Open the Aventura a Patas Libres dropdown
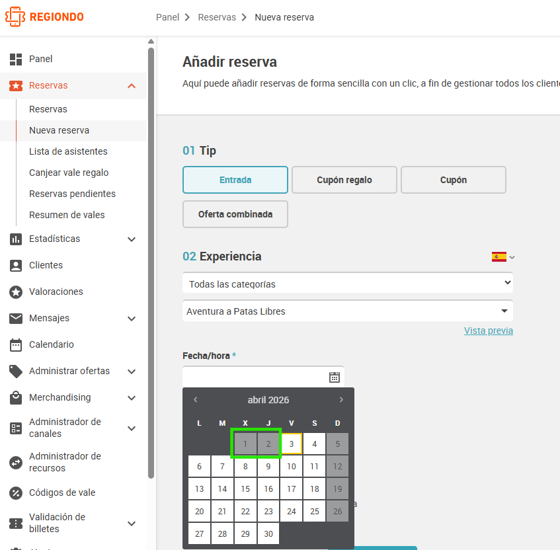Image resolution: width=560 pixels, height=550 pixels. click(348, 311)
